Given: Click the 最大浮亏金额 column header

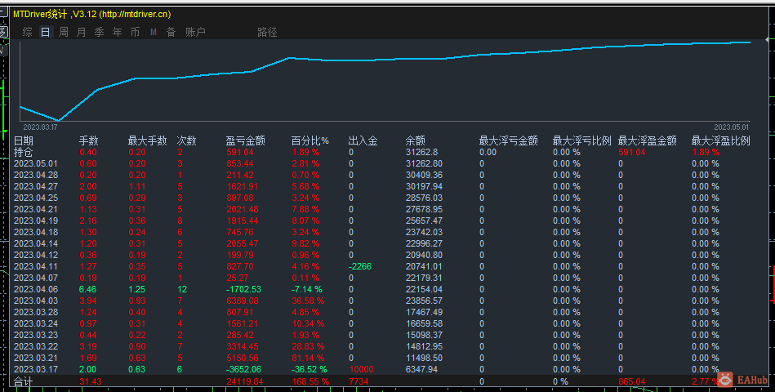Looking at the screenshot, I should tap(508, 141).
